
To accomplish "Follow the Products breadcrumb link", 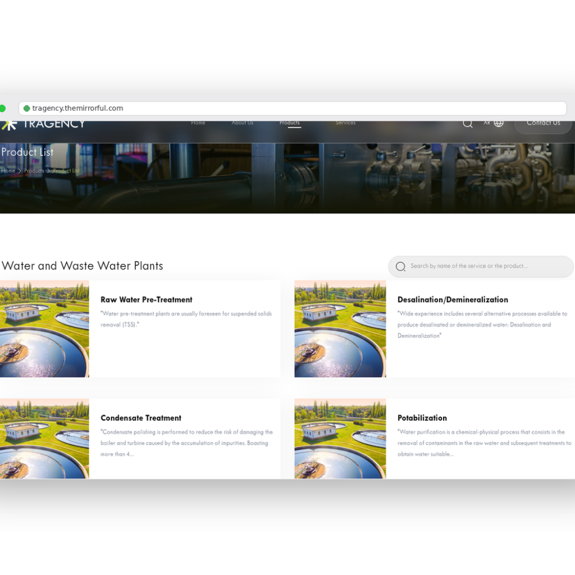I will coord(34,171).
